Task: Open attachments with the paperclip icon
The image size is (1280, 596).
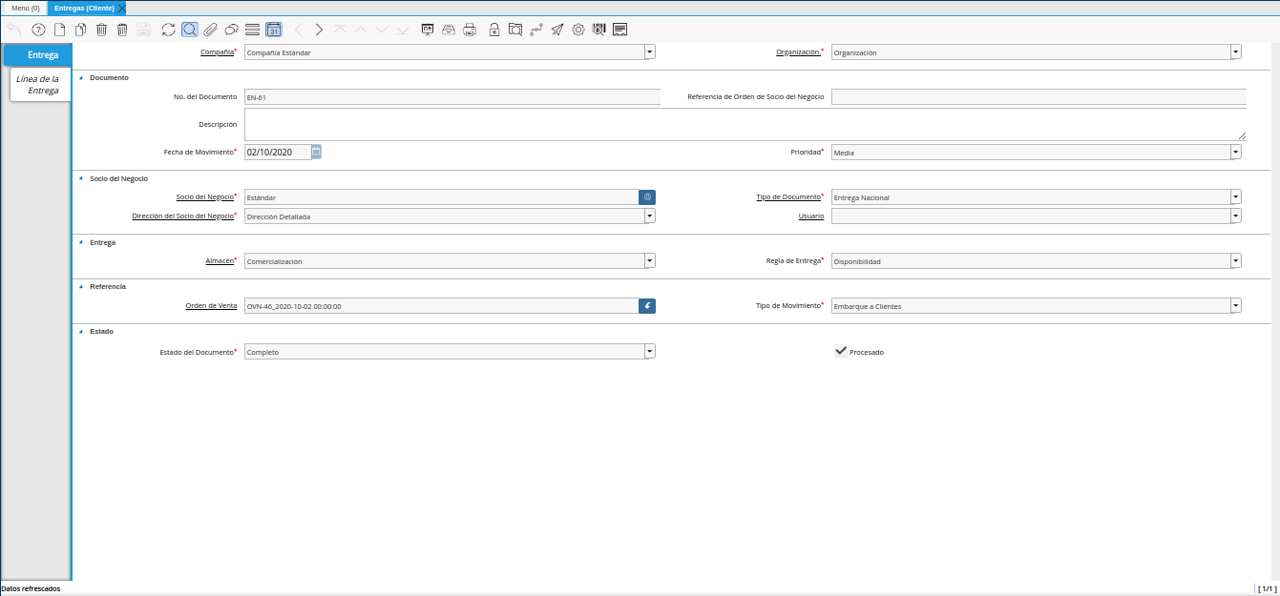Action: coord(210,30)
